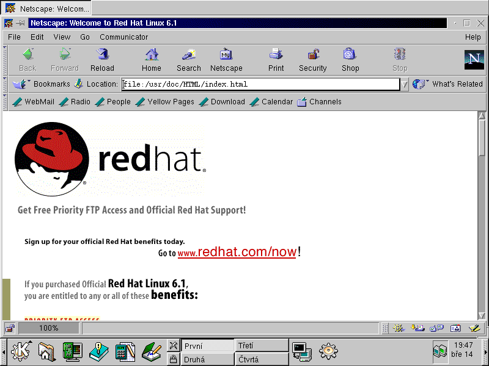
Task: Switch to the Čtvrtá virtual desktop
Action: click(262, 359)
